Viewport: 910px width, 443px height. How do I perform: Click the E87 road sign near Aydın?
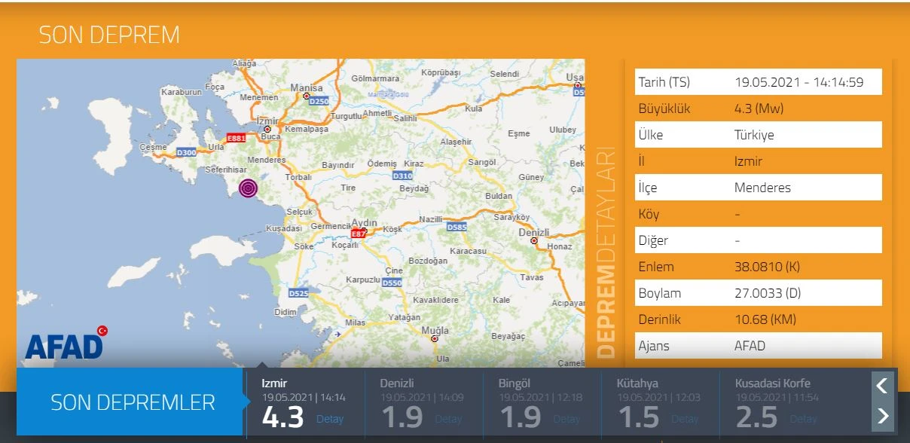coord(359,234)
